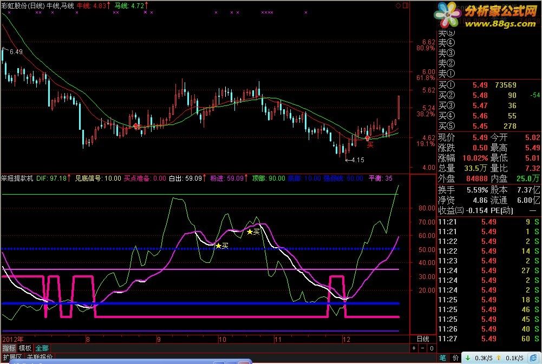Click the 彩虹股份(日线) chart title
The width and height of the screenshot is (542, 364).
pyautogui.click(x=23, y=5)
